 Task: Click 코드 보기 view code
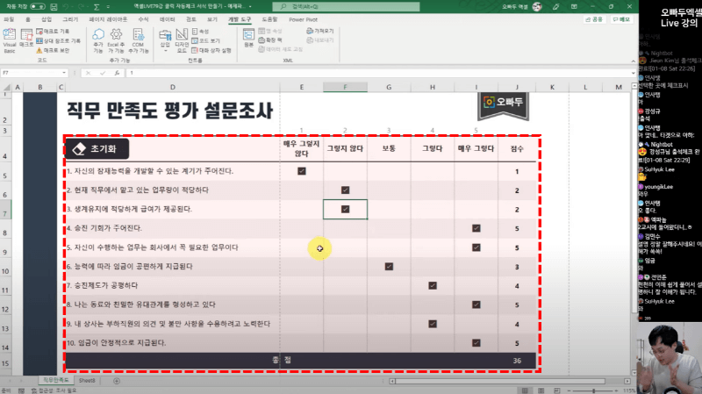[x=205, y=40]
